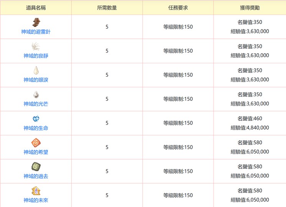Select the golden icon above 神域的未來
This screenshot has width=286, height=207.
coord(36,191)
